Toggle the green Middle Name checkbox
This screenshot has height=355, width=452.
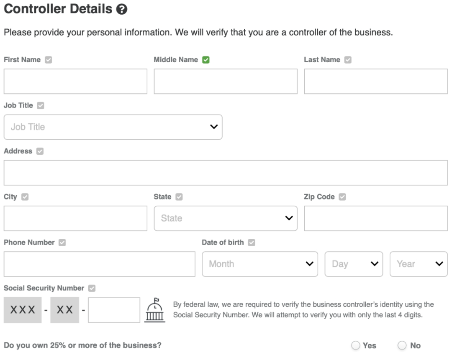pos(205,60)
